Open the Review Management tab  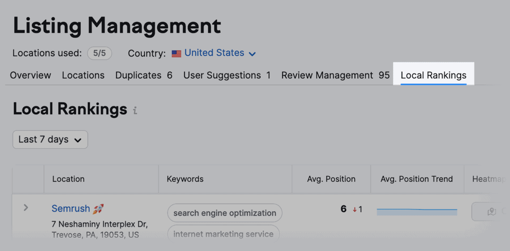[335, 76]
